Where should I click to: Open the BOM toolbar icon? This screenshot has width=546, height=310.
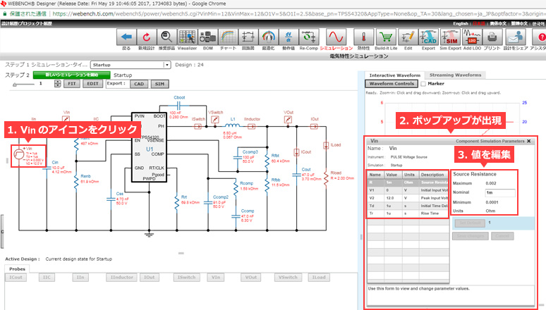click(x=207, y=37)
